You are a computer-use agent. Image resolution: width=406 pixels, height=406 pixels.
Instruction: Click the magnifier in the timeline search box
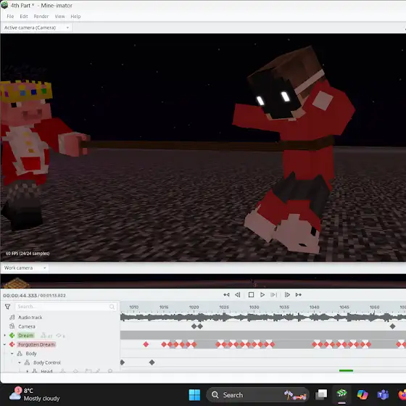click(112, 307)
